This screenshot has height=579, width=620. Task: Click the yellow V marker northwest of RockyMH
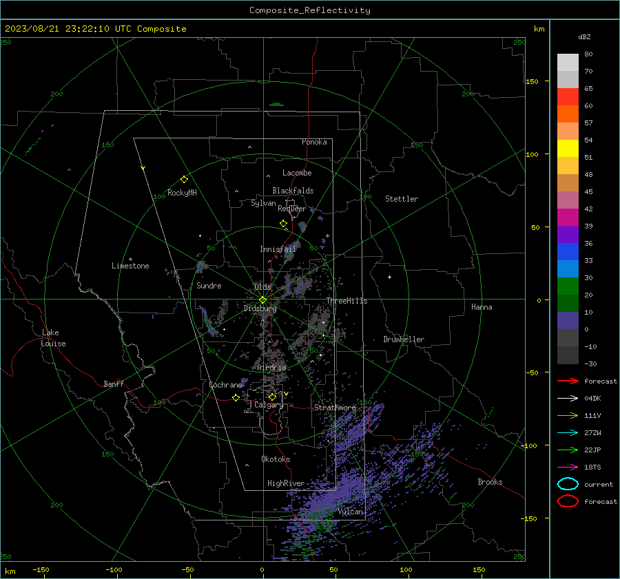143,168
